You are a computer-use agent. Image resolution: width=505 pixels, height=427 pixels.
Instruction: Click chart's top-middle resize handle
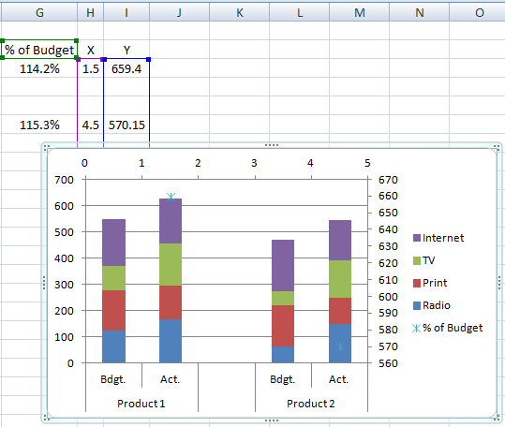pos(272,145)
